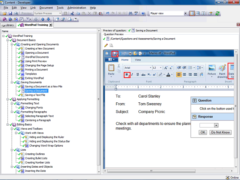
Task: Open the font color A swatch button
Action: pyautogui.click(x=168, y=75)
